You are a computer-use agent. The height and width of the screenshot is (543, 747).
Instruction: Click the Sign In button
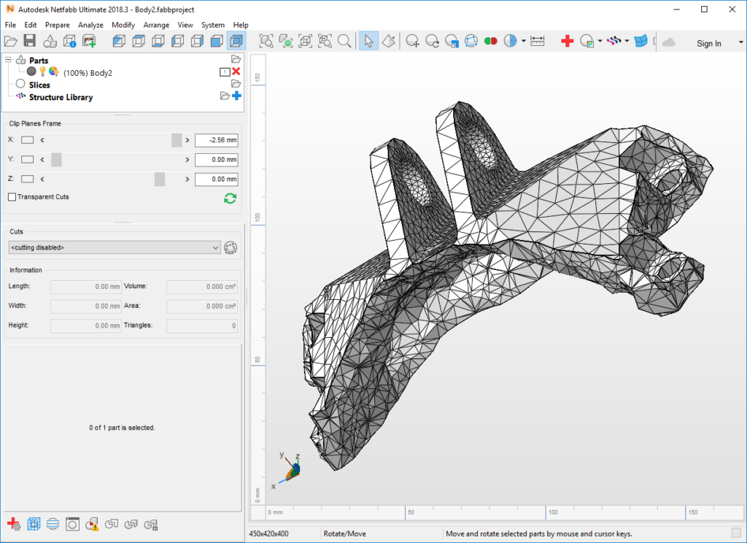[708, 43]
